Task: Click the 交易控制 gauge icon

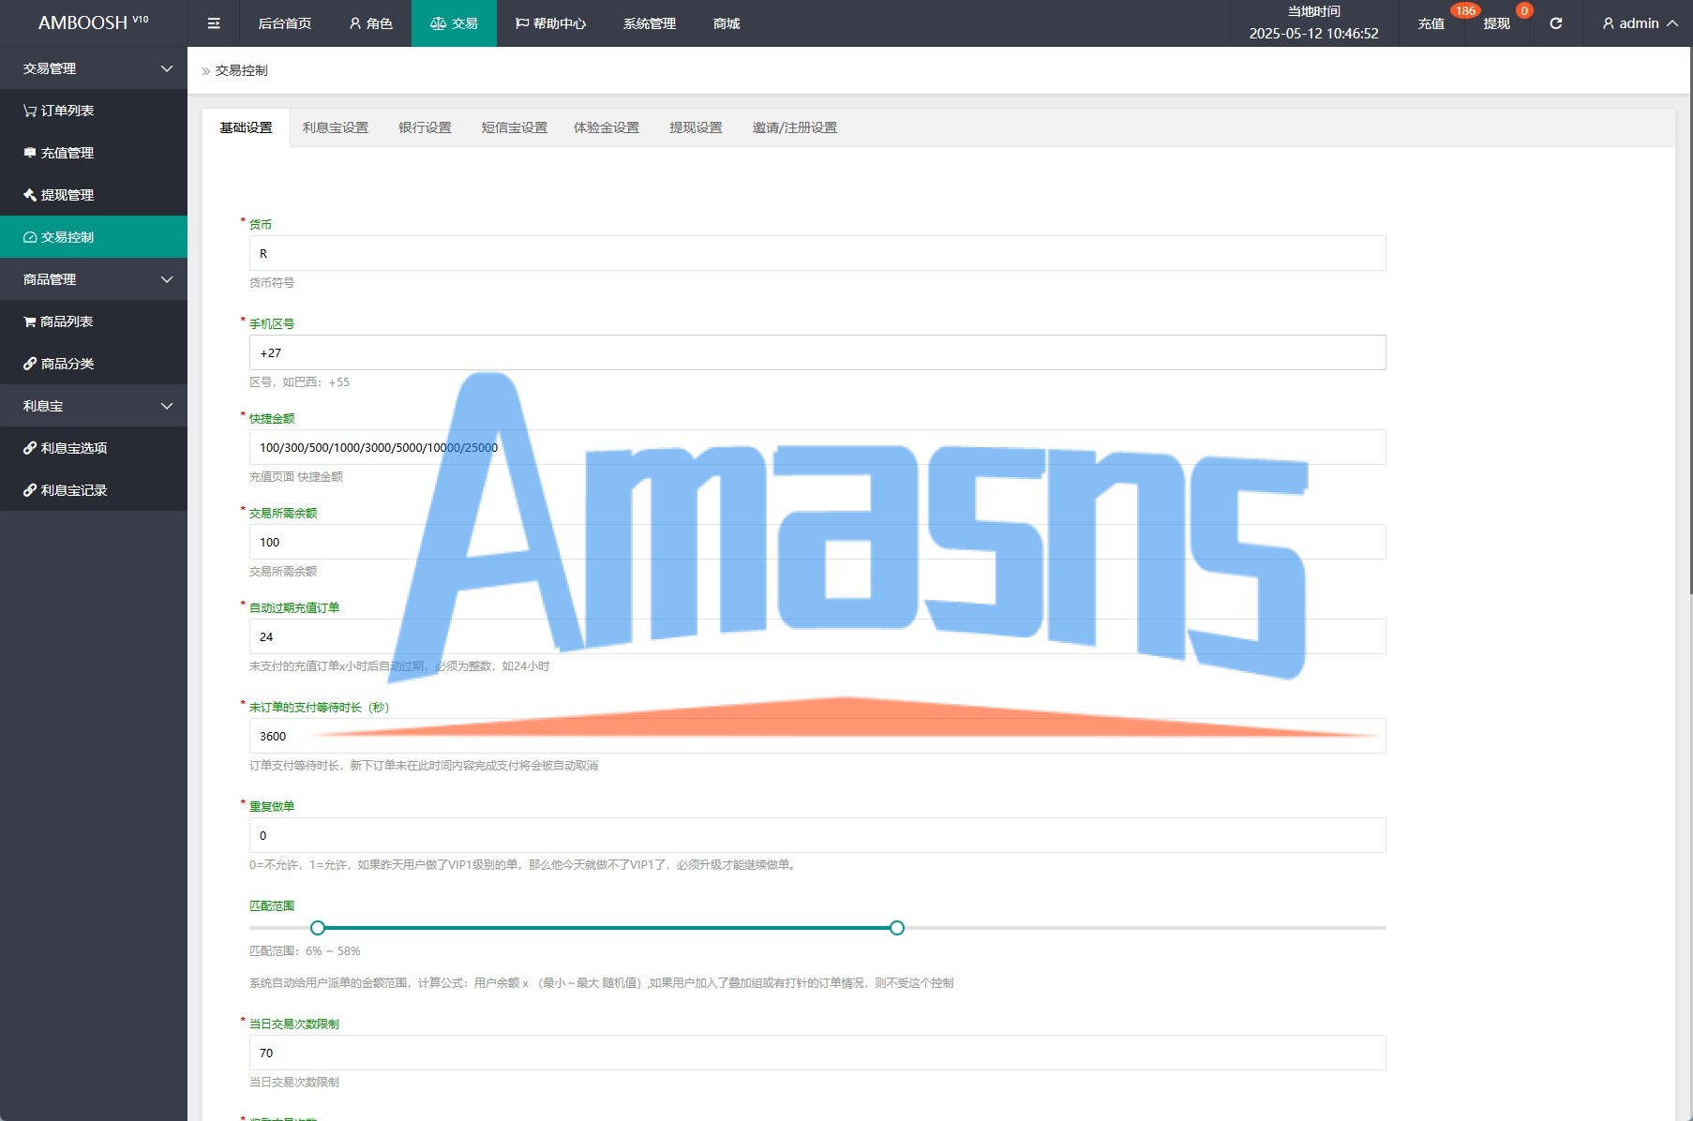Action: click(x=30, y=237)
